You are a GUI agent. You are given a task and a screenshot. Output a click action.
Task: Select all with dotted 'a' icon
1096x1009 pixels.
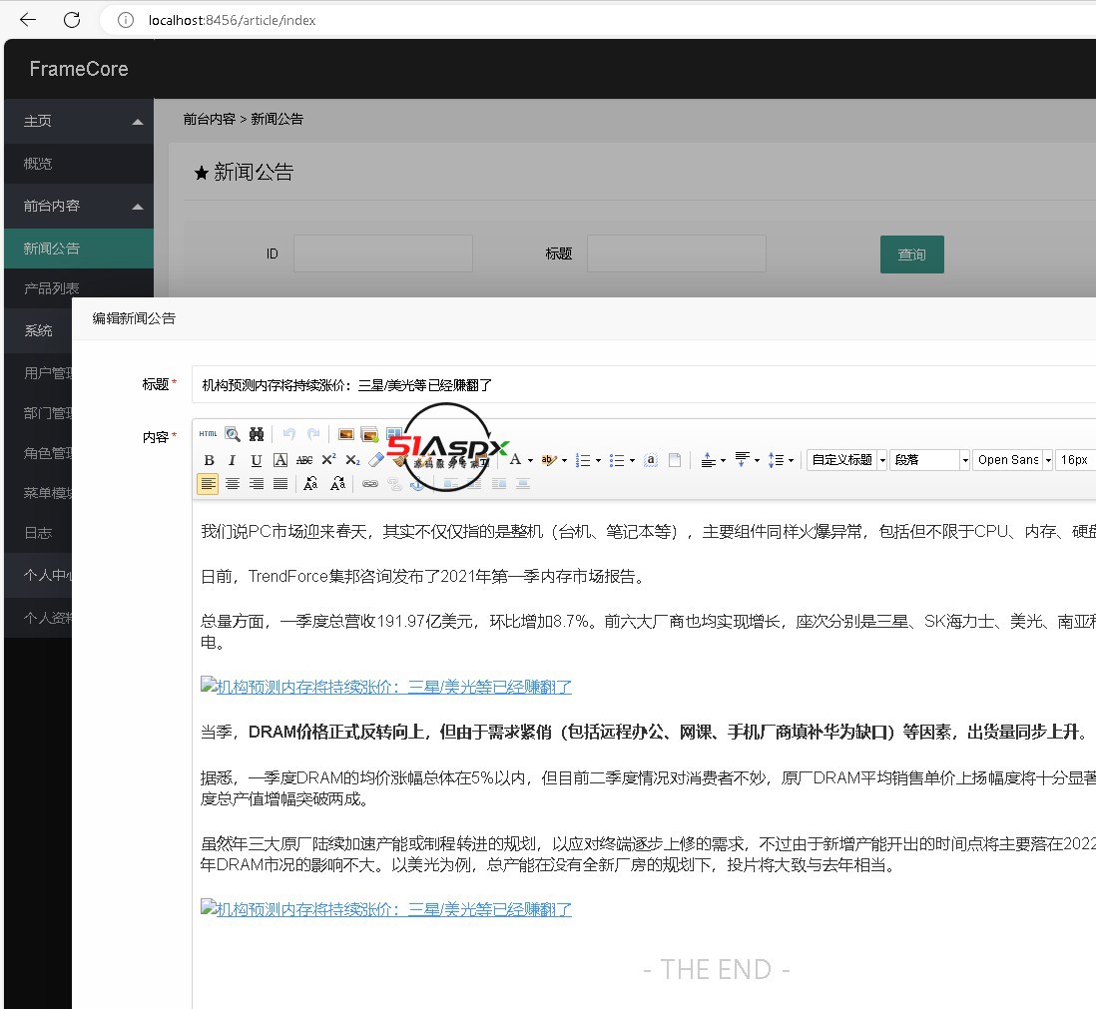click(651, 460)
